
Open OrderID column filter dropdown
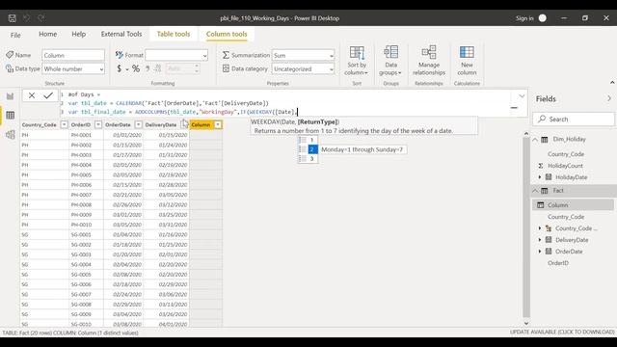pyautogui.click(x=98, y=124)
